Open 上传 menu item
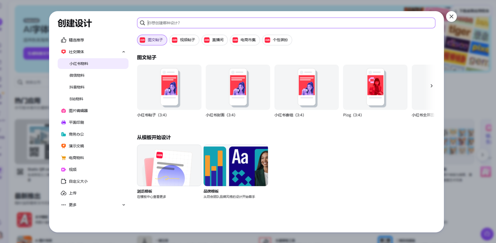Image resolution: width=496 pixels, height=243 pixels. [93, 193]
